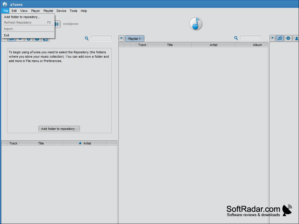The width and height of the screenshot is (299, 224).
Task: Switch to the Playlist 1 tab
Action: click(x=134, y=39)
